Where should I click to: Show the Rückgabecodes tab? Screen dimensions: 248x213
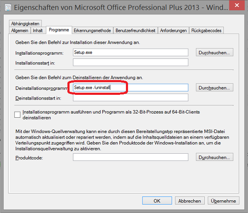point(206,30)
